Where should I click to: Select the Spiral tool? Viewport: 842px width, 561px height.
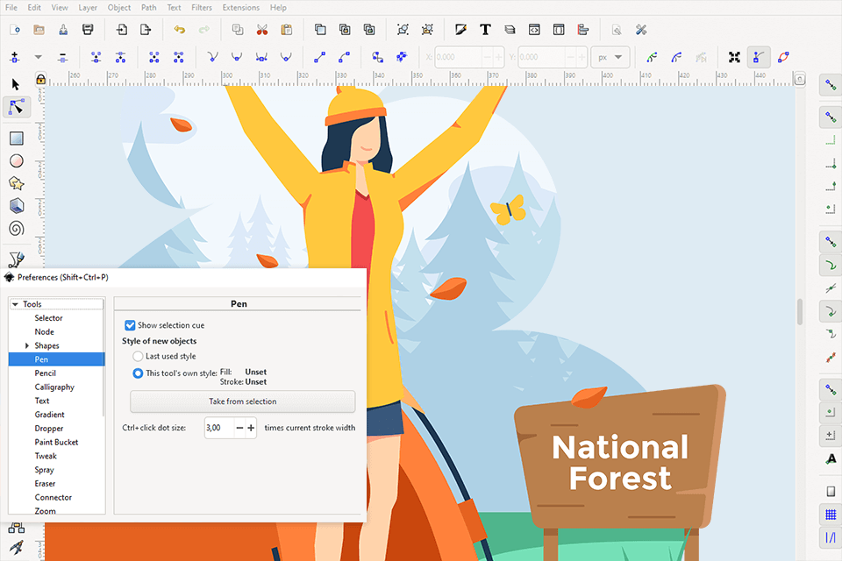(x=16, y=229)
